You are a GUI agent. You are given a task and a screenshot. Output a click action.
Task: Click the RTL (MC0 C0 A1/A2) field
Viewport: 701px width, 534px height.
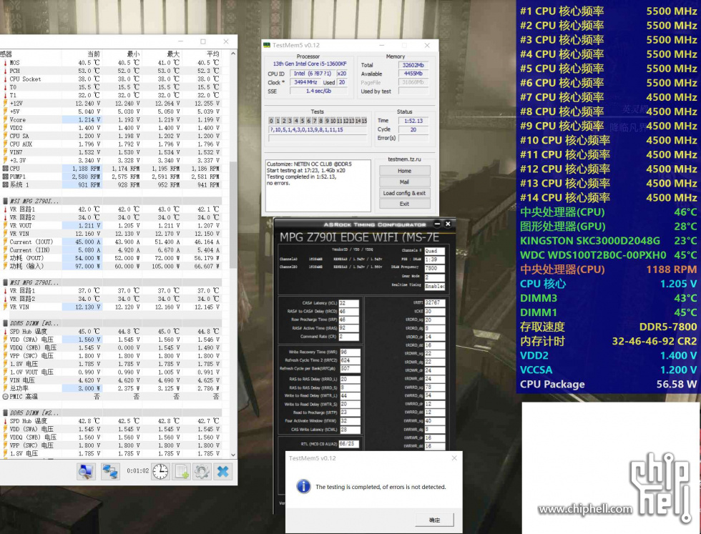tap(349, 444)
